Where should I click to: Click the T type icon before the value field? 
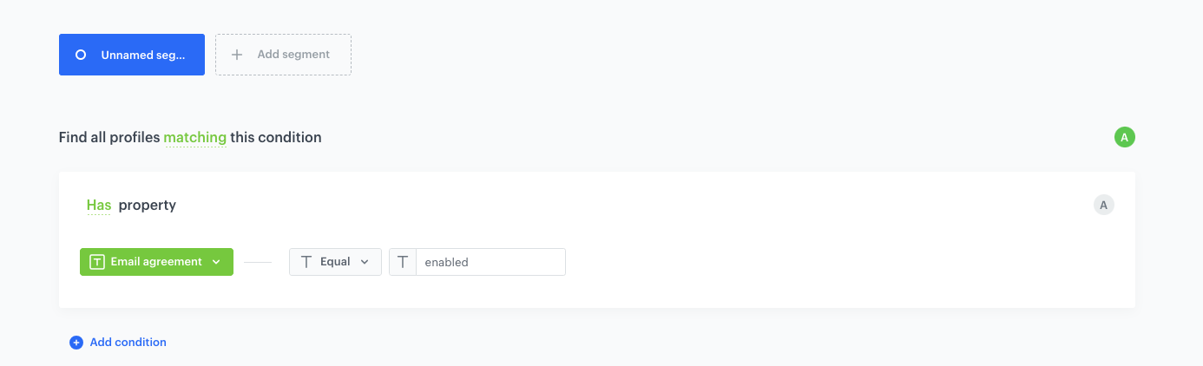403,262
